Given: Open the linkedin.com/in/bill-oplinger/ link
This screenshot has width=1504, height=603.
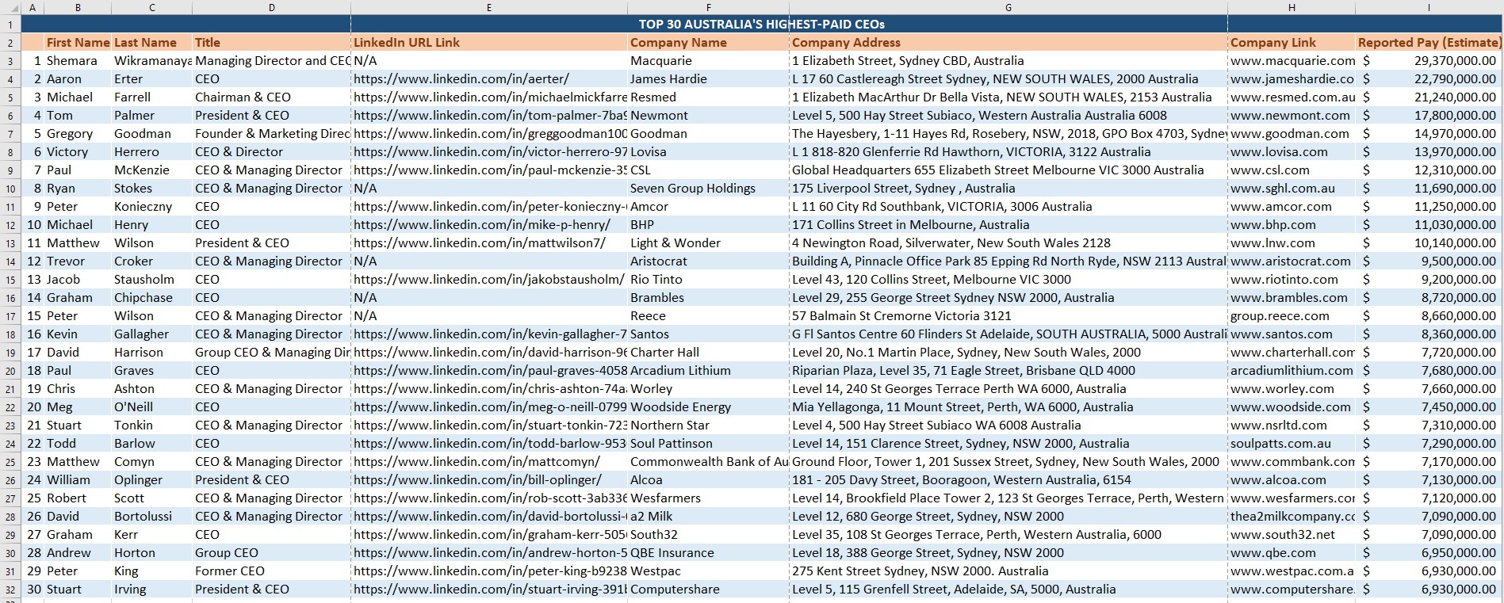Looking at the screenshot, I should click(477, 480).
